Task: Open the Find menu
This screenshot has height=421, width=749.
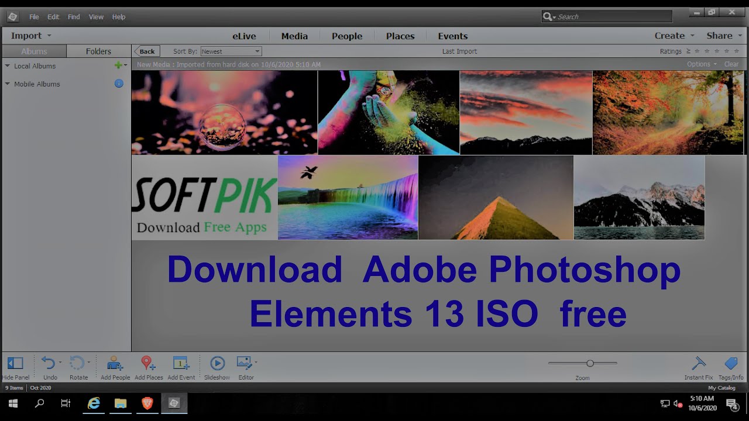Action: coord(74,17)
